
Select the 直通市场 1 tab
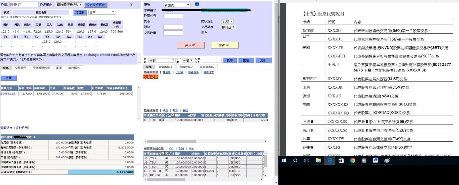pyautogui.click(x=165, y=67)
